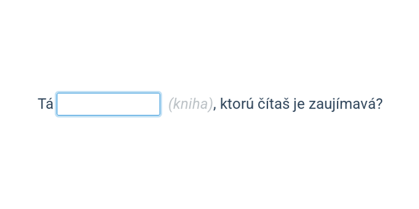The width and height of the screenshot is (419, 209).
Task: Click the word "čítaš"
Action: tap(273, 104)
